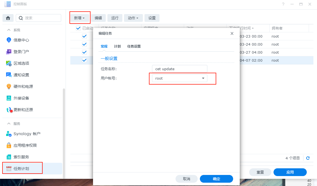Screen dimensions: 317x186
Task: Click the 编辑 toolbar button
Action: coord(98,18)
